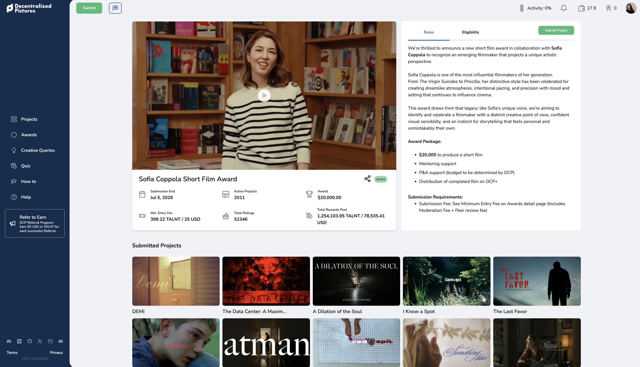The width and height of the screenshot is (640, 367).
Task: Open The Data Center project thumbnail
Action: tap(266, 281)
